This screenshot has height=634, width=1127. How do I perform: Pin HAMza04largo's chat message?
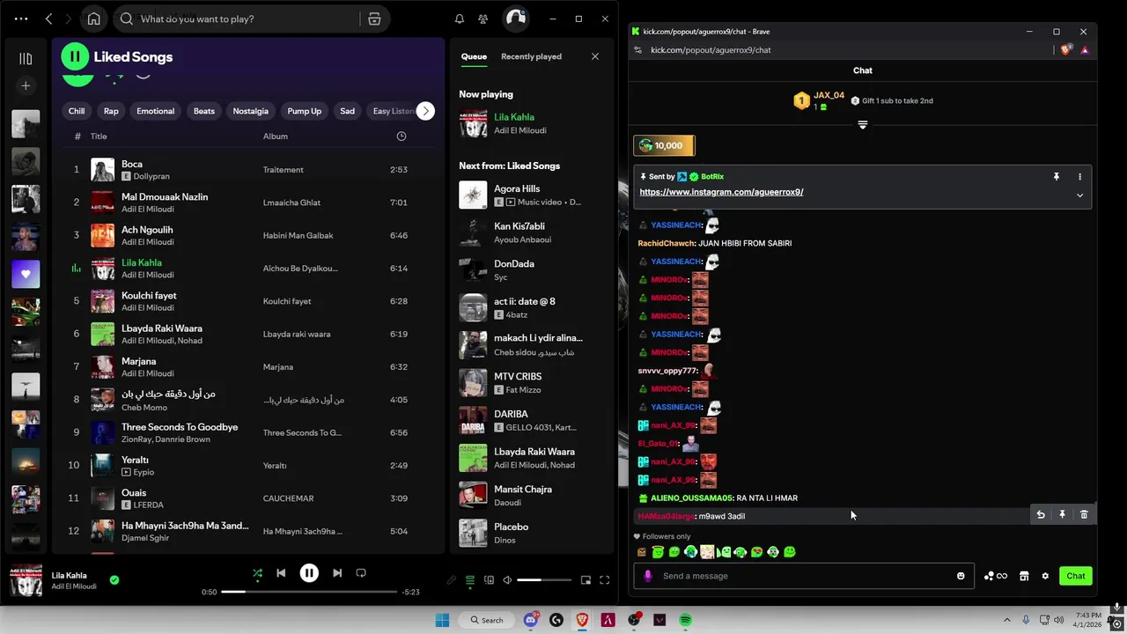click(x=1062, y=515)
